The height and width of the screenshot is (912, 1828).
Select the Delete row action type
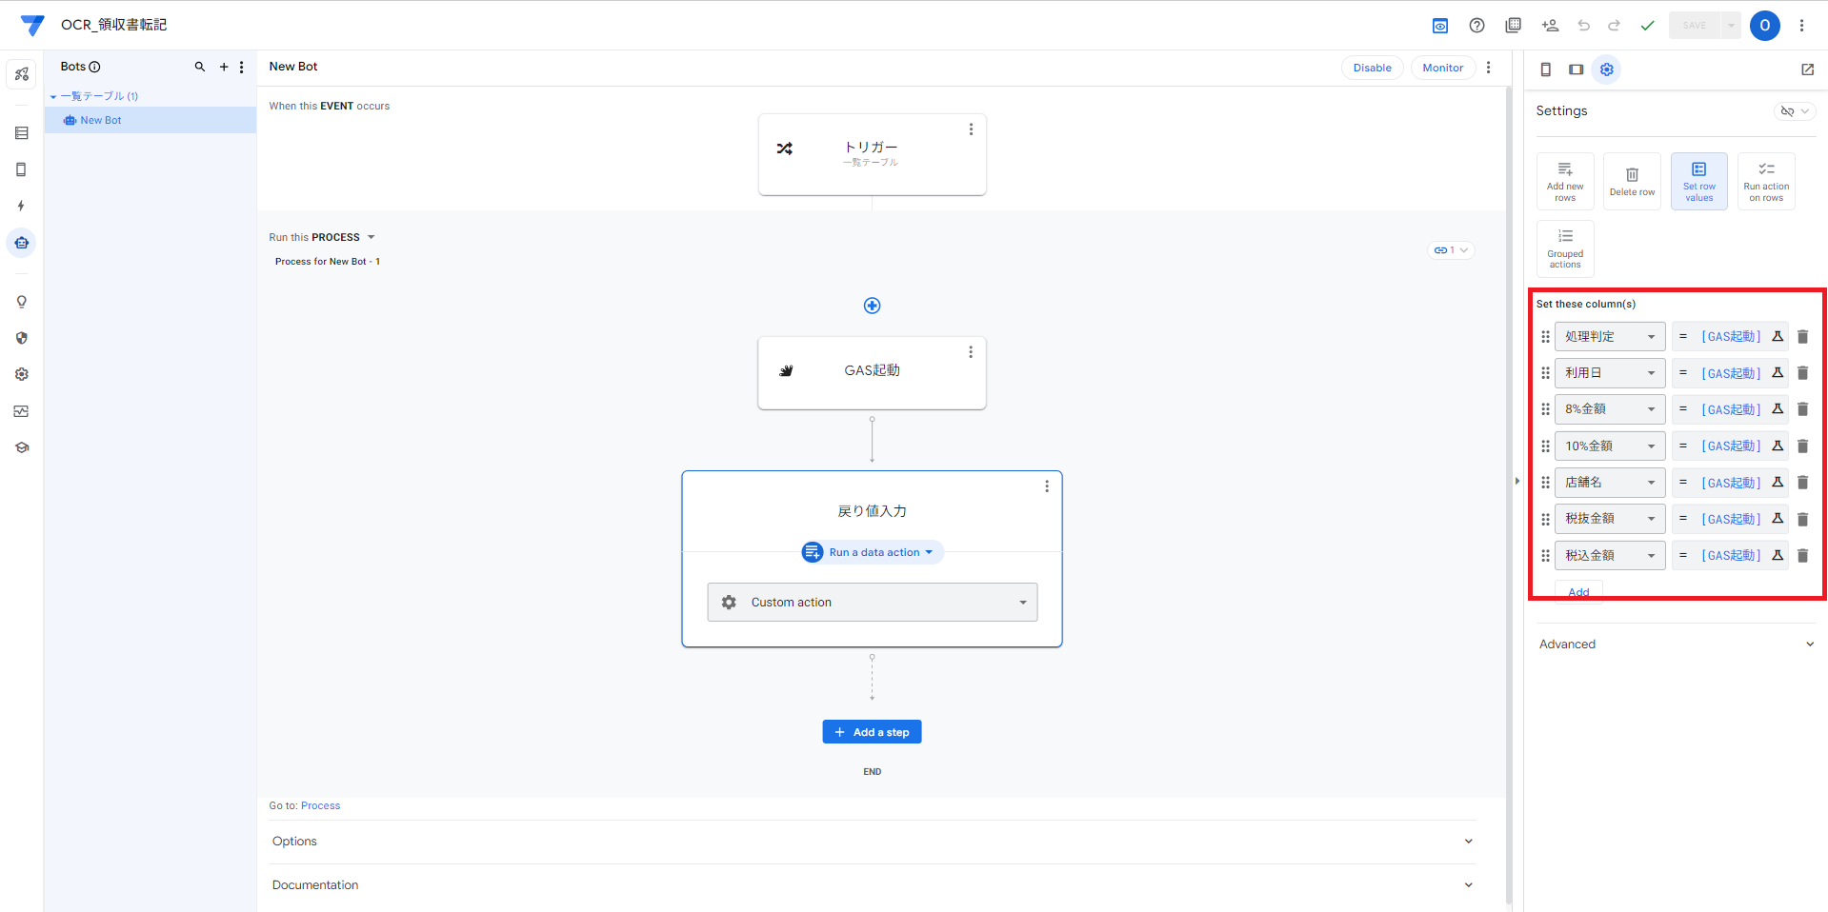[x=1632, y=182]
